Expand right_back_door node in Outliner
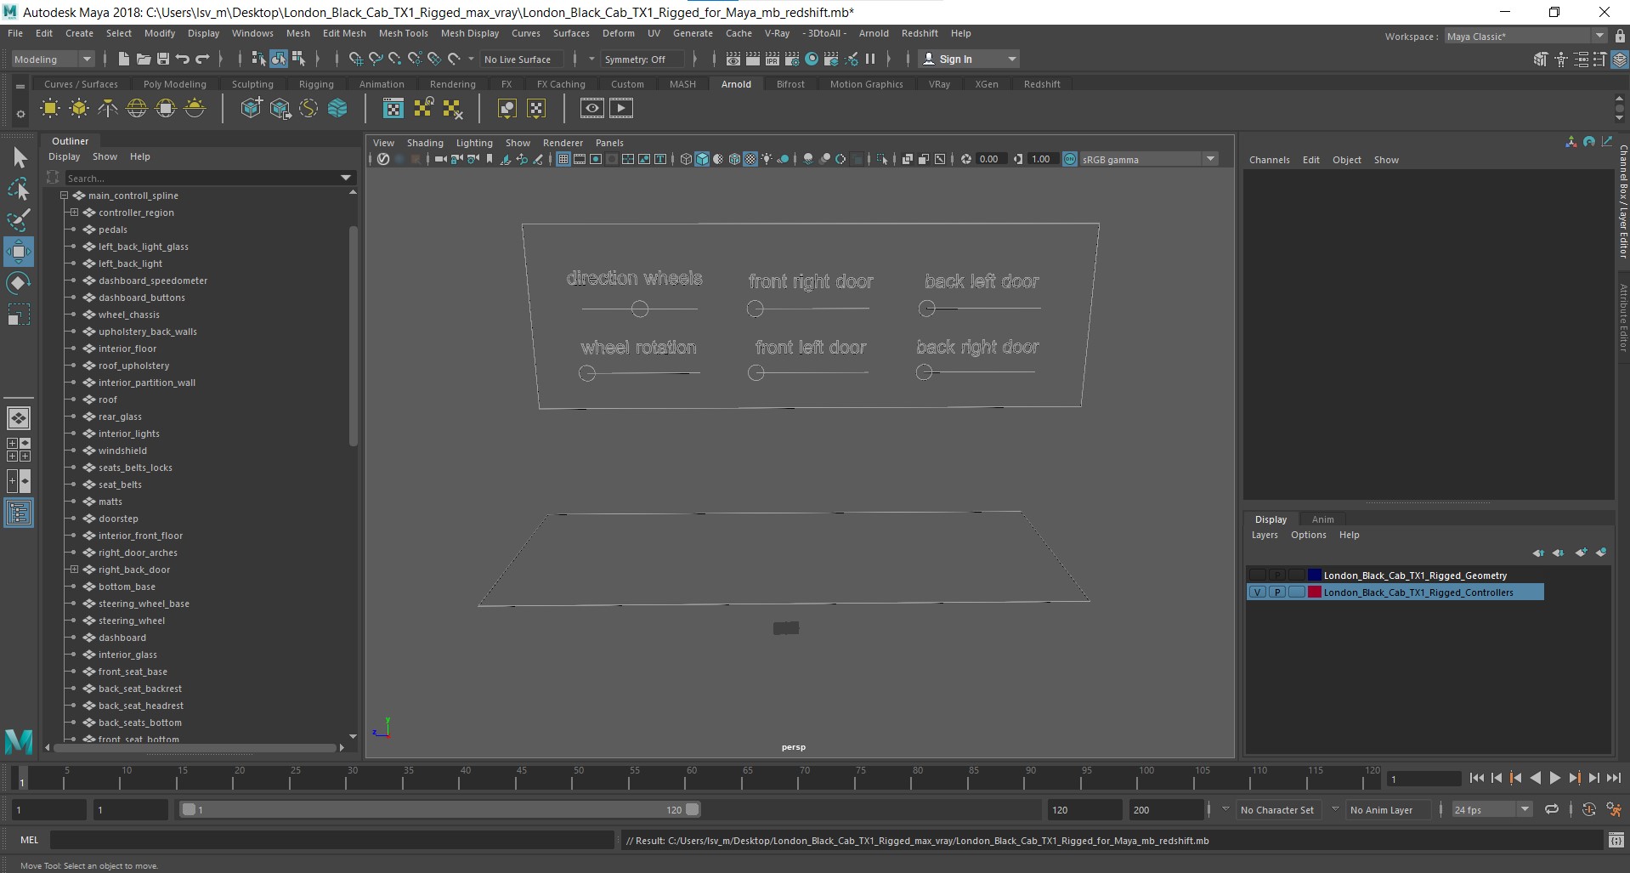Viewport: 1630px width, 873px height. coord(74,570)
